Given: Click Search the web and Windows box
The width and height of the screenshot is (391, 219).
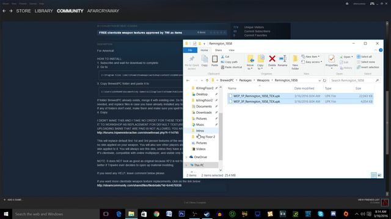Looking at the screenshot, I should pos(56,214).
